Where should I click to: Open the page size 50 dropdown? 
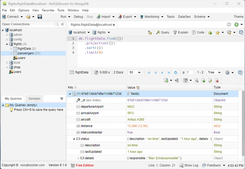pyautogui.click(x=135, y=72)
